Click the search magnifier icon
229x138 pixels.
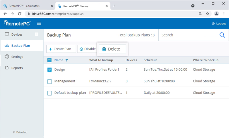[222, 35]
